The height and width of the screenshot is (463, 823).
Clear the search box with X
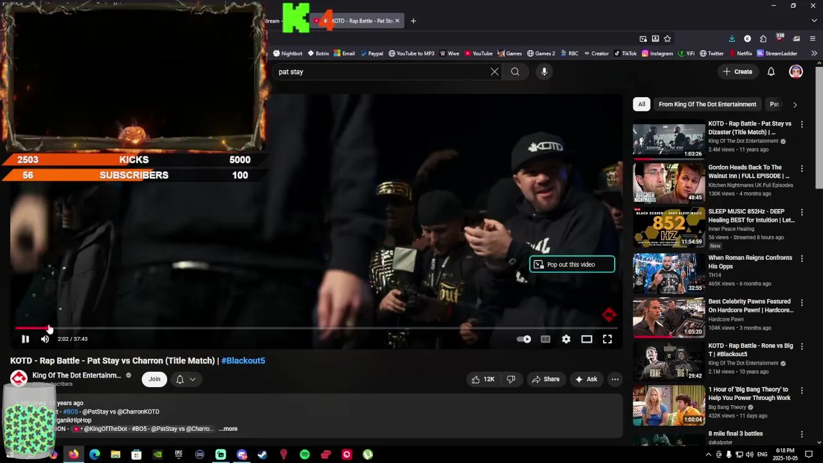pos(494,72)
